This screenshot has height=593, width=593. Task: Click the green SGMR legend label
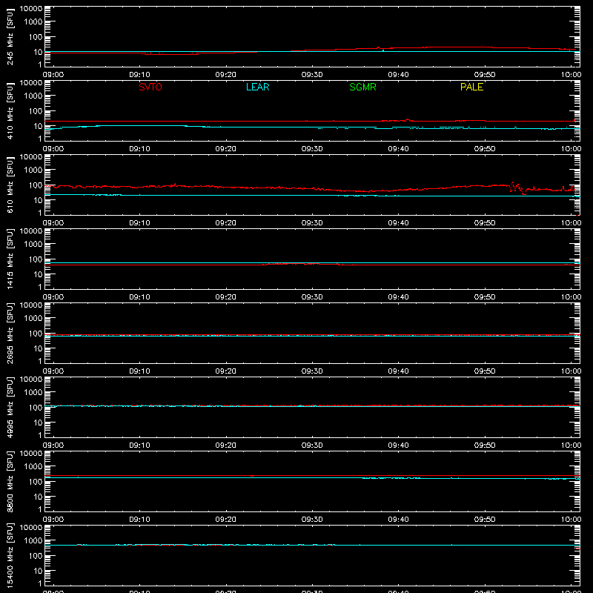pos(362,87)
